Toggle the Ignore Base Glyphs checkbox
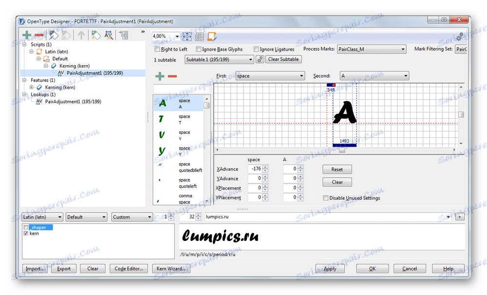Screen dimensions: 487x295 coord(199,49)
